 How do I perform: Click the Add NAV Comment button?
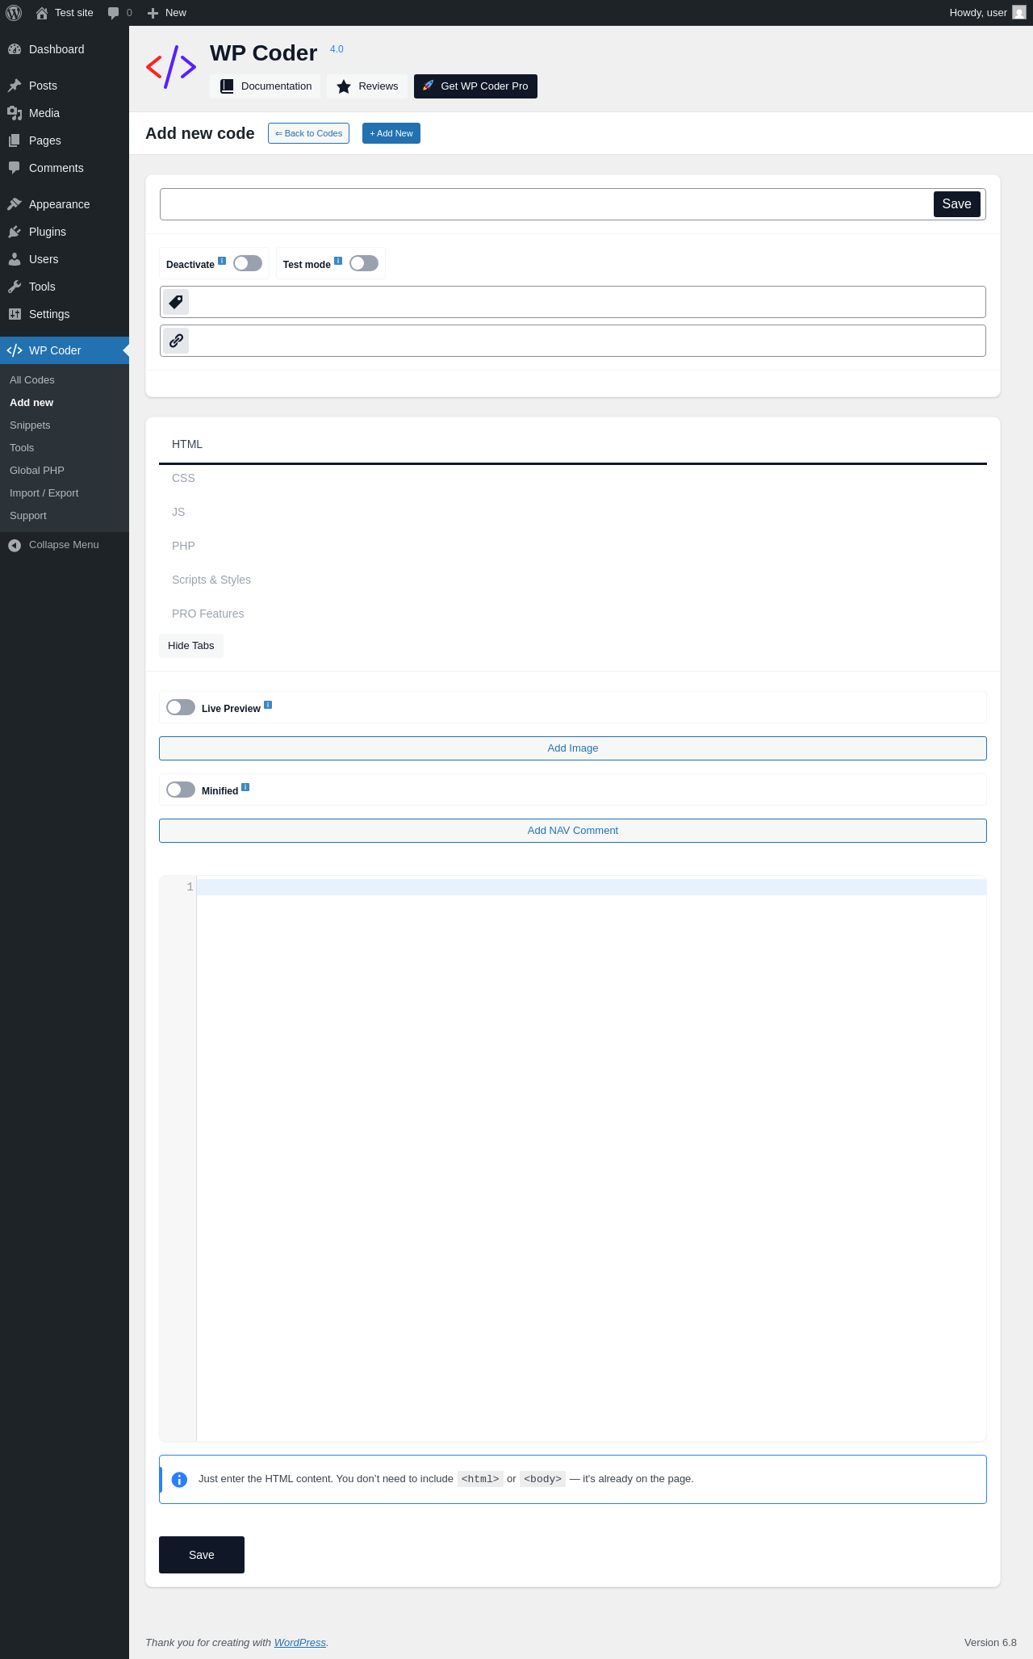pyautogui.click(x=573, y=831)
